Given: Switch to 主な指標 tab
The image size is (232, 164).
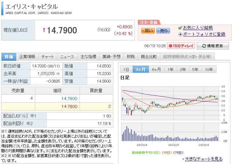Looking at the screenshot, I should point(88,57).
